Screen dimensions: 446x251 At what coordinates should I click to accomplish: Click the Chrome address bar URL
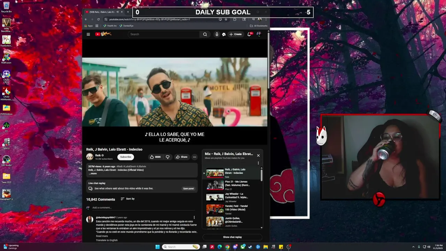coord(150,20)
